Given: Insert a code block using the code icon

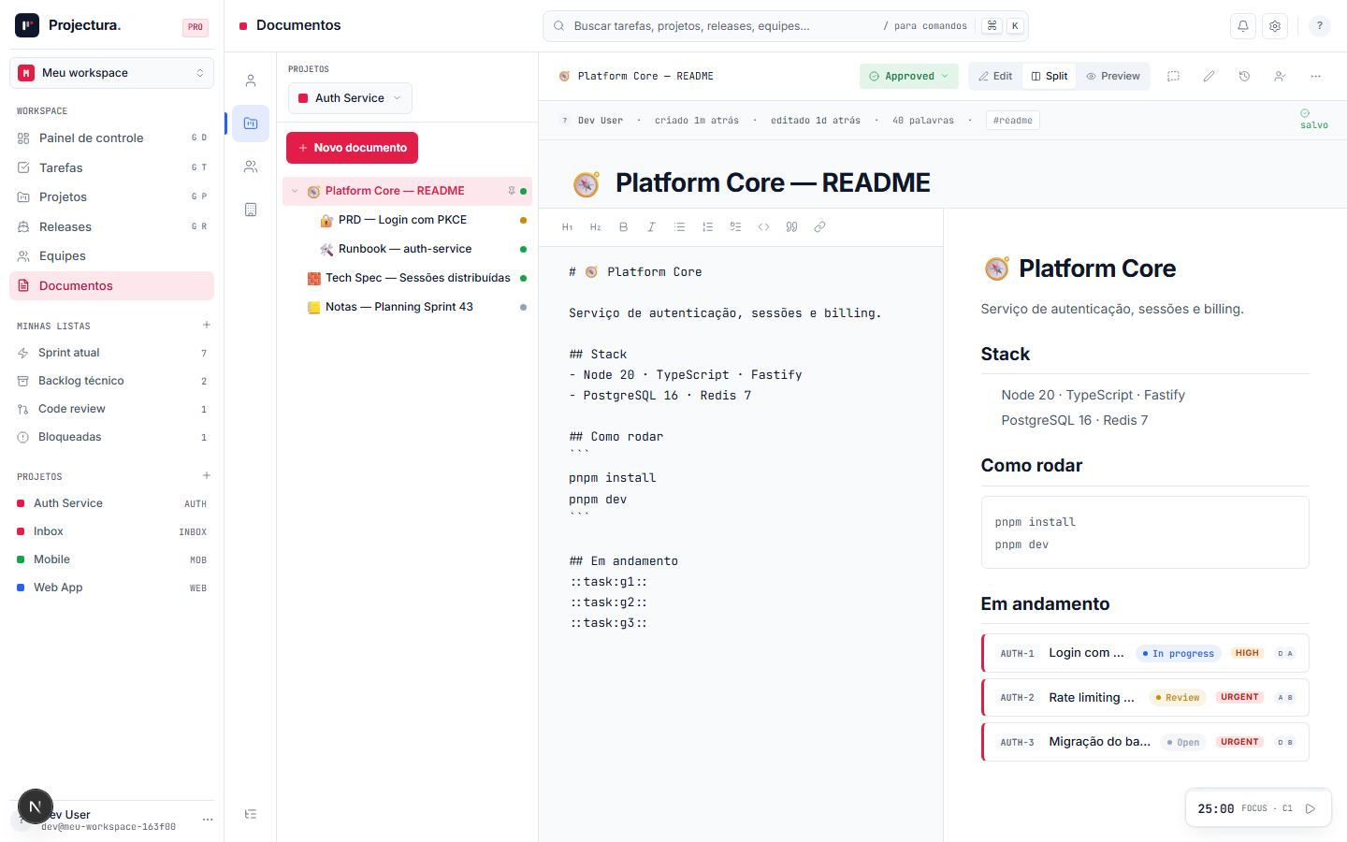Looking at the screenshot, I should pyautogui.click(x=763, y=227).
